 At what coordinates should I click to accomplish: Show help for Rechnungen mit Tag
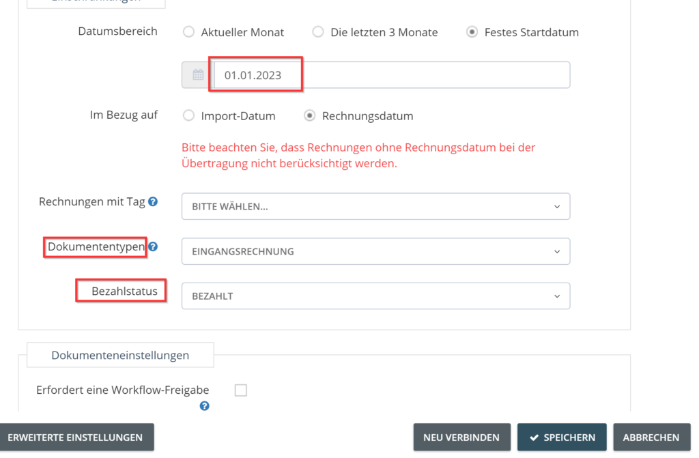pyautogui.click(x=153, y=202)
